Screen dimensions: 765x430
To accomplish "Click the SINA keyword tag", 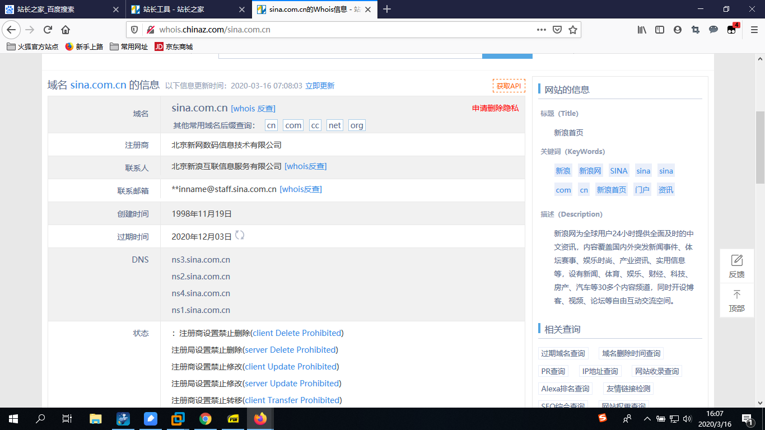I will [619, 171].
